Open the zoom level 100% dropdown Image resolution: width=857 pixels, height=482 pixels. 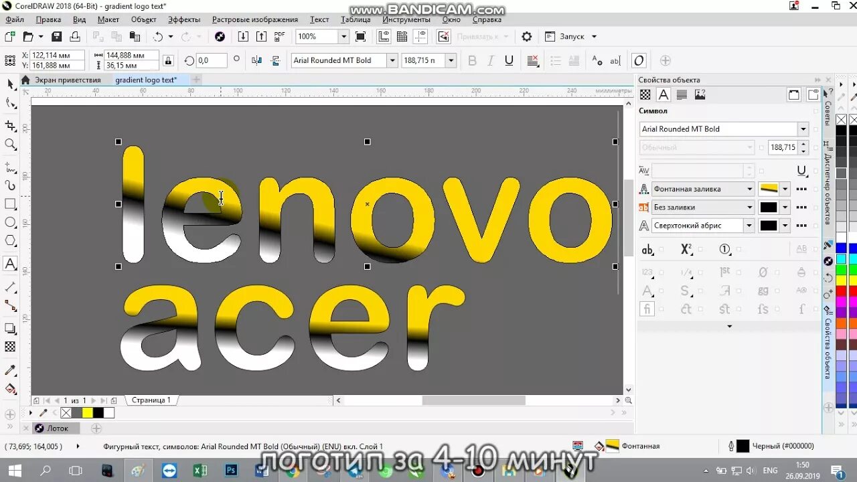tap(343, 37)
